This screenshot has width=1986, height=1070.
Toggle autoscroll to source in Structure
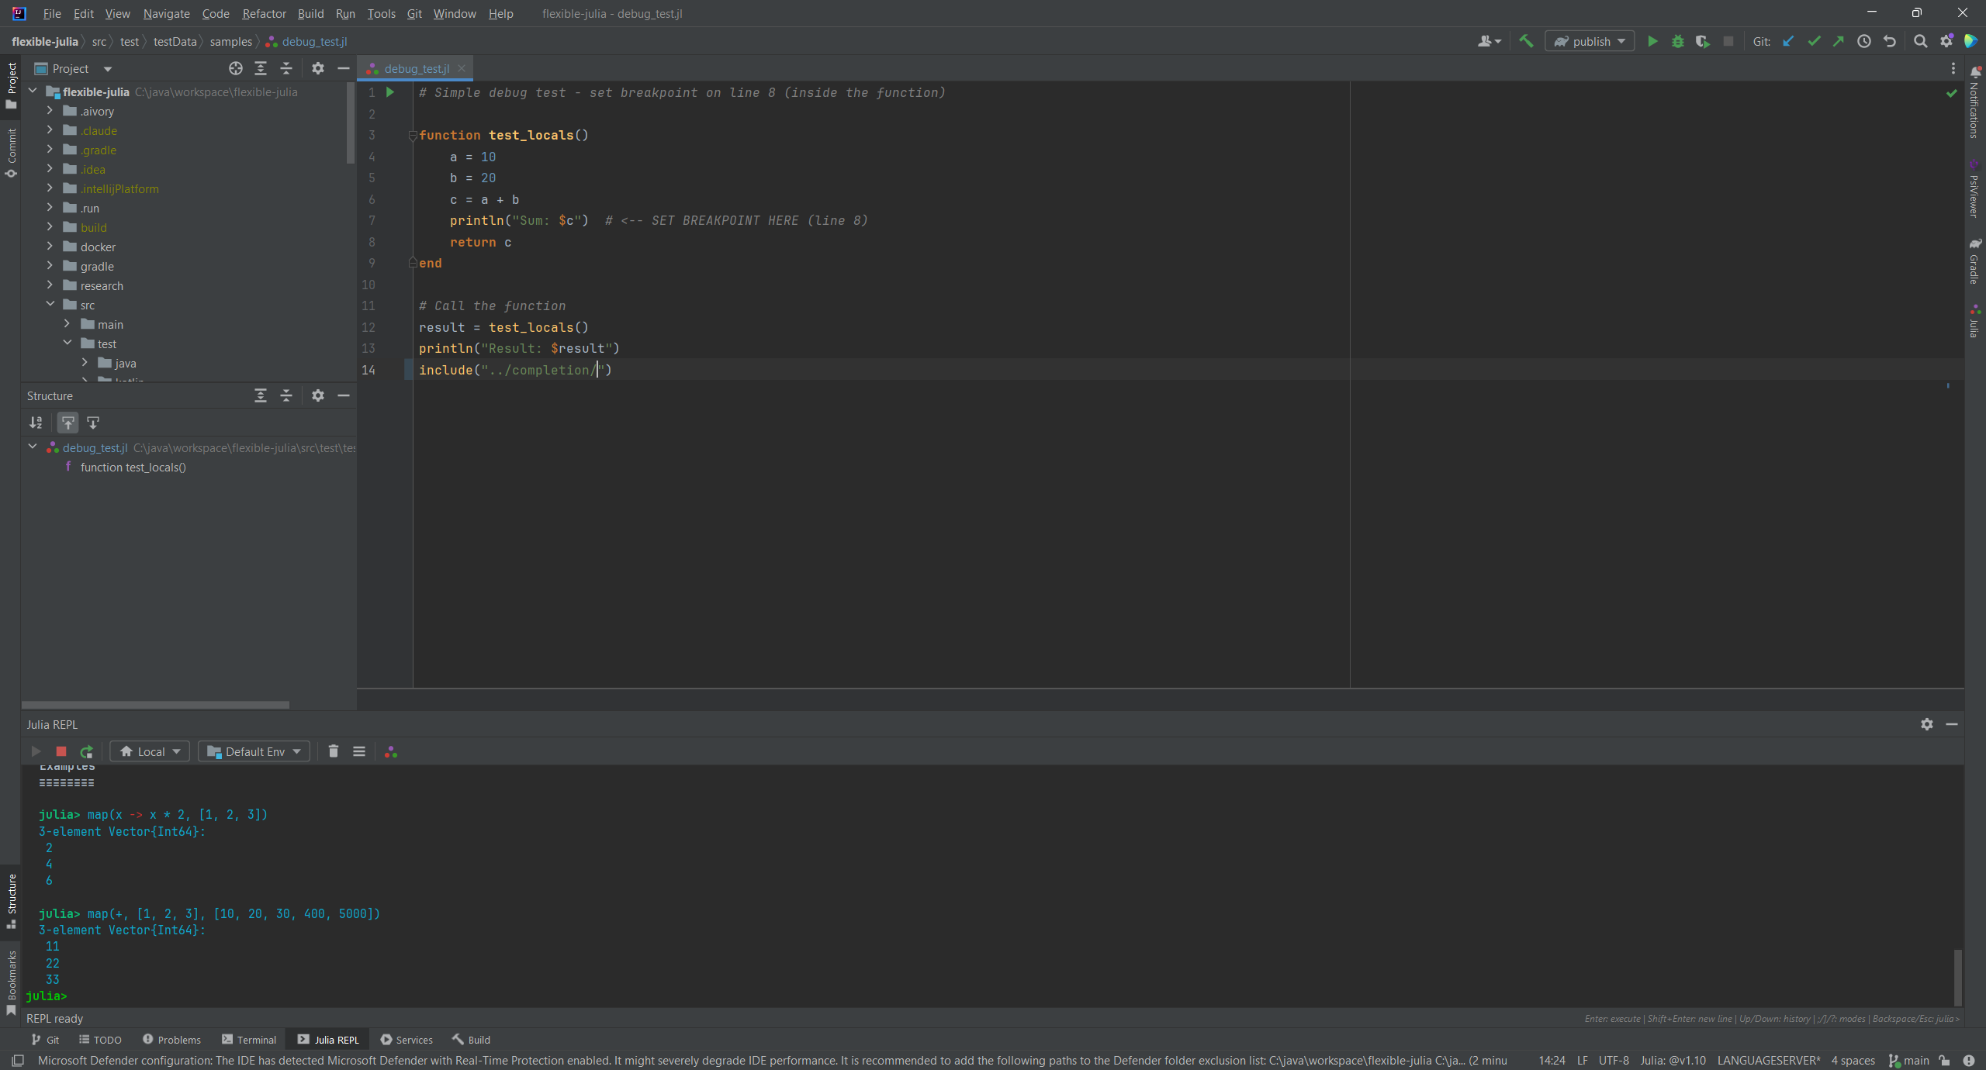tap(68, 423)
